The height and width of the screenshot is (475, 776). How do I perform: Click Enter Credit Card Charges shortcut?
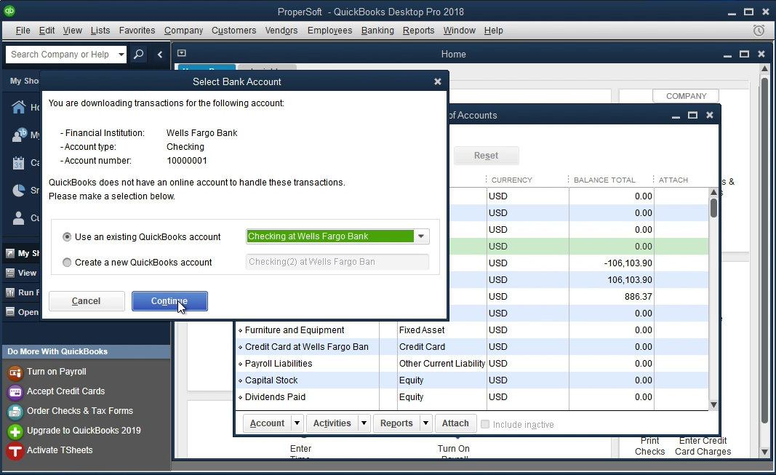click(x=703, y=446)
